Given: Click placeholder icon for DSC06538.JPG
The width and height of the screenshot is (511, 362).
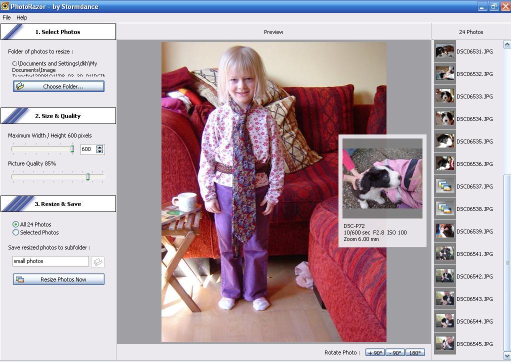Looking at the screenshot, I should pyautogui.click(x=445, y=208).
